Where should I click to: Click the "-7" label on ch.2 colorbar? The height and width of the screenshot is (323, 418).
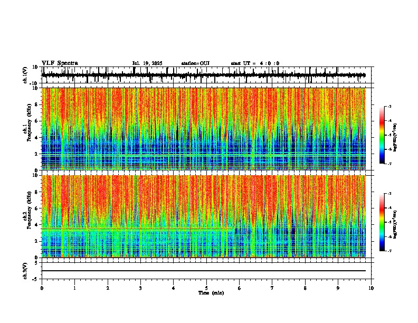click(x=389, y=251)
